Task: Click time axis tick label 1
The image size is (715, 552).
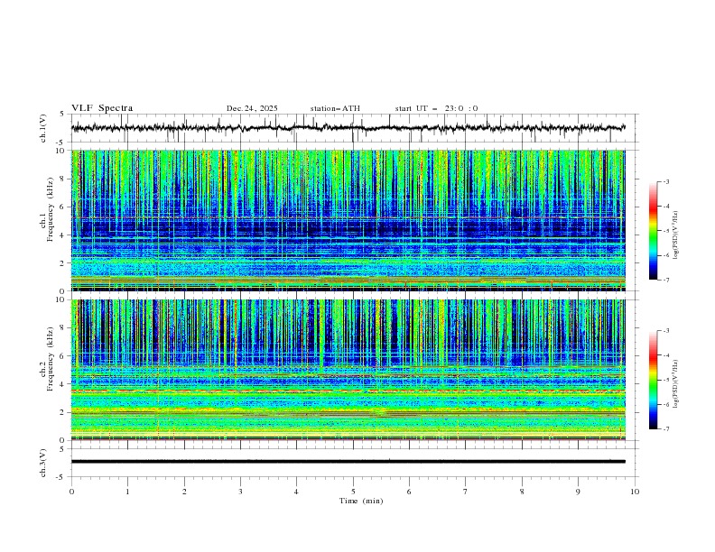Action: (x=127, y=492)
